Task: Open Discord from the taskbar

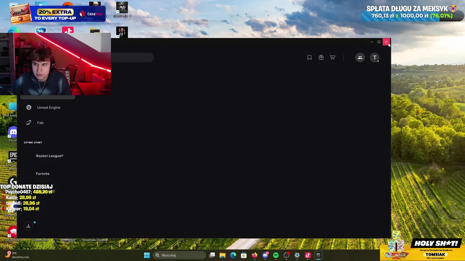Action: [x=265, y=255]
